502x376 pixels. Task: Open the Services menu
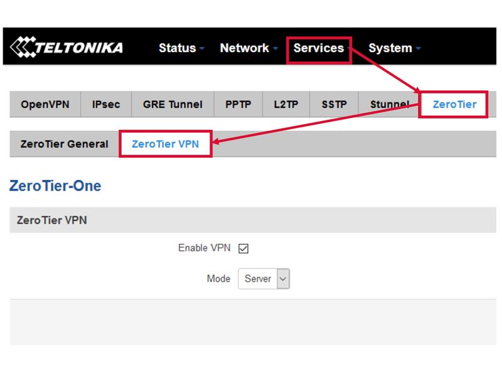(x=319, y=48)
